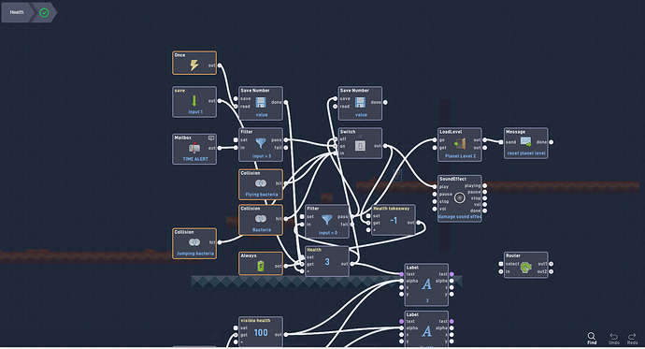Screen dimensions: 645x349
Task: Click 'damage sound effect' text label
Action: 460,216
